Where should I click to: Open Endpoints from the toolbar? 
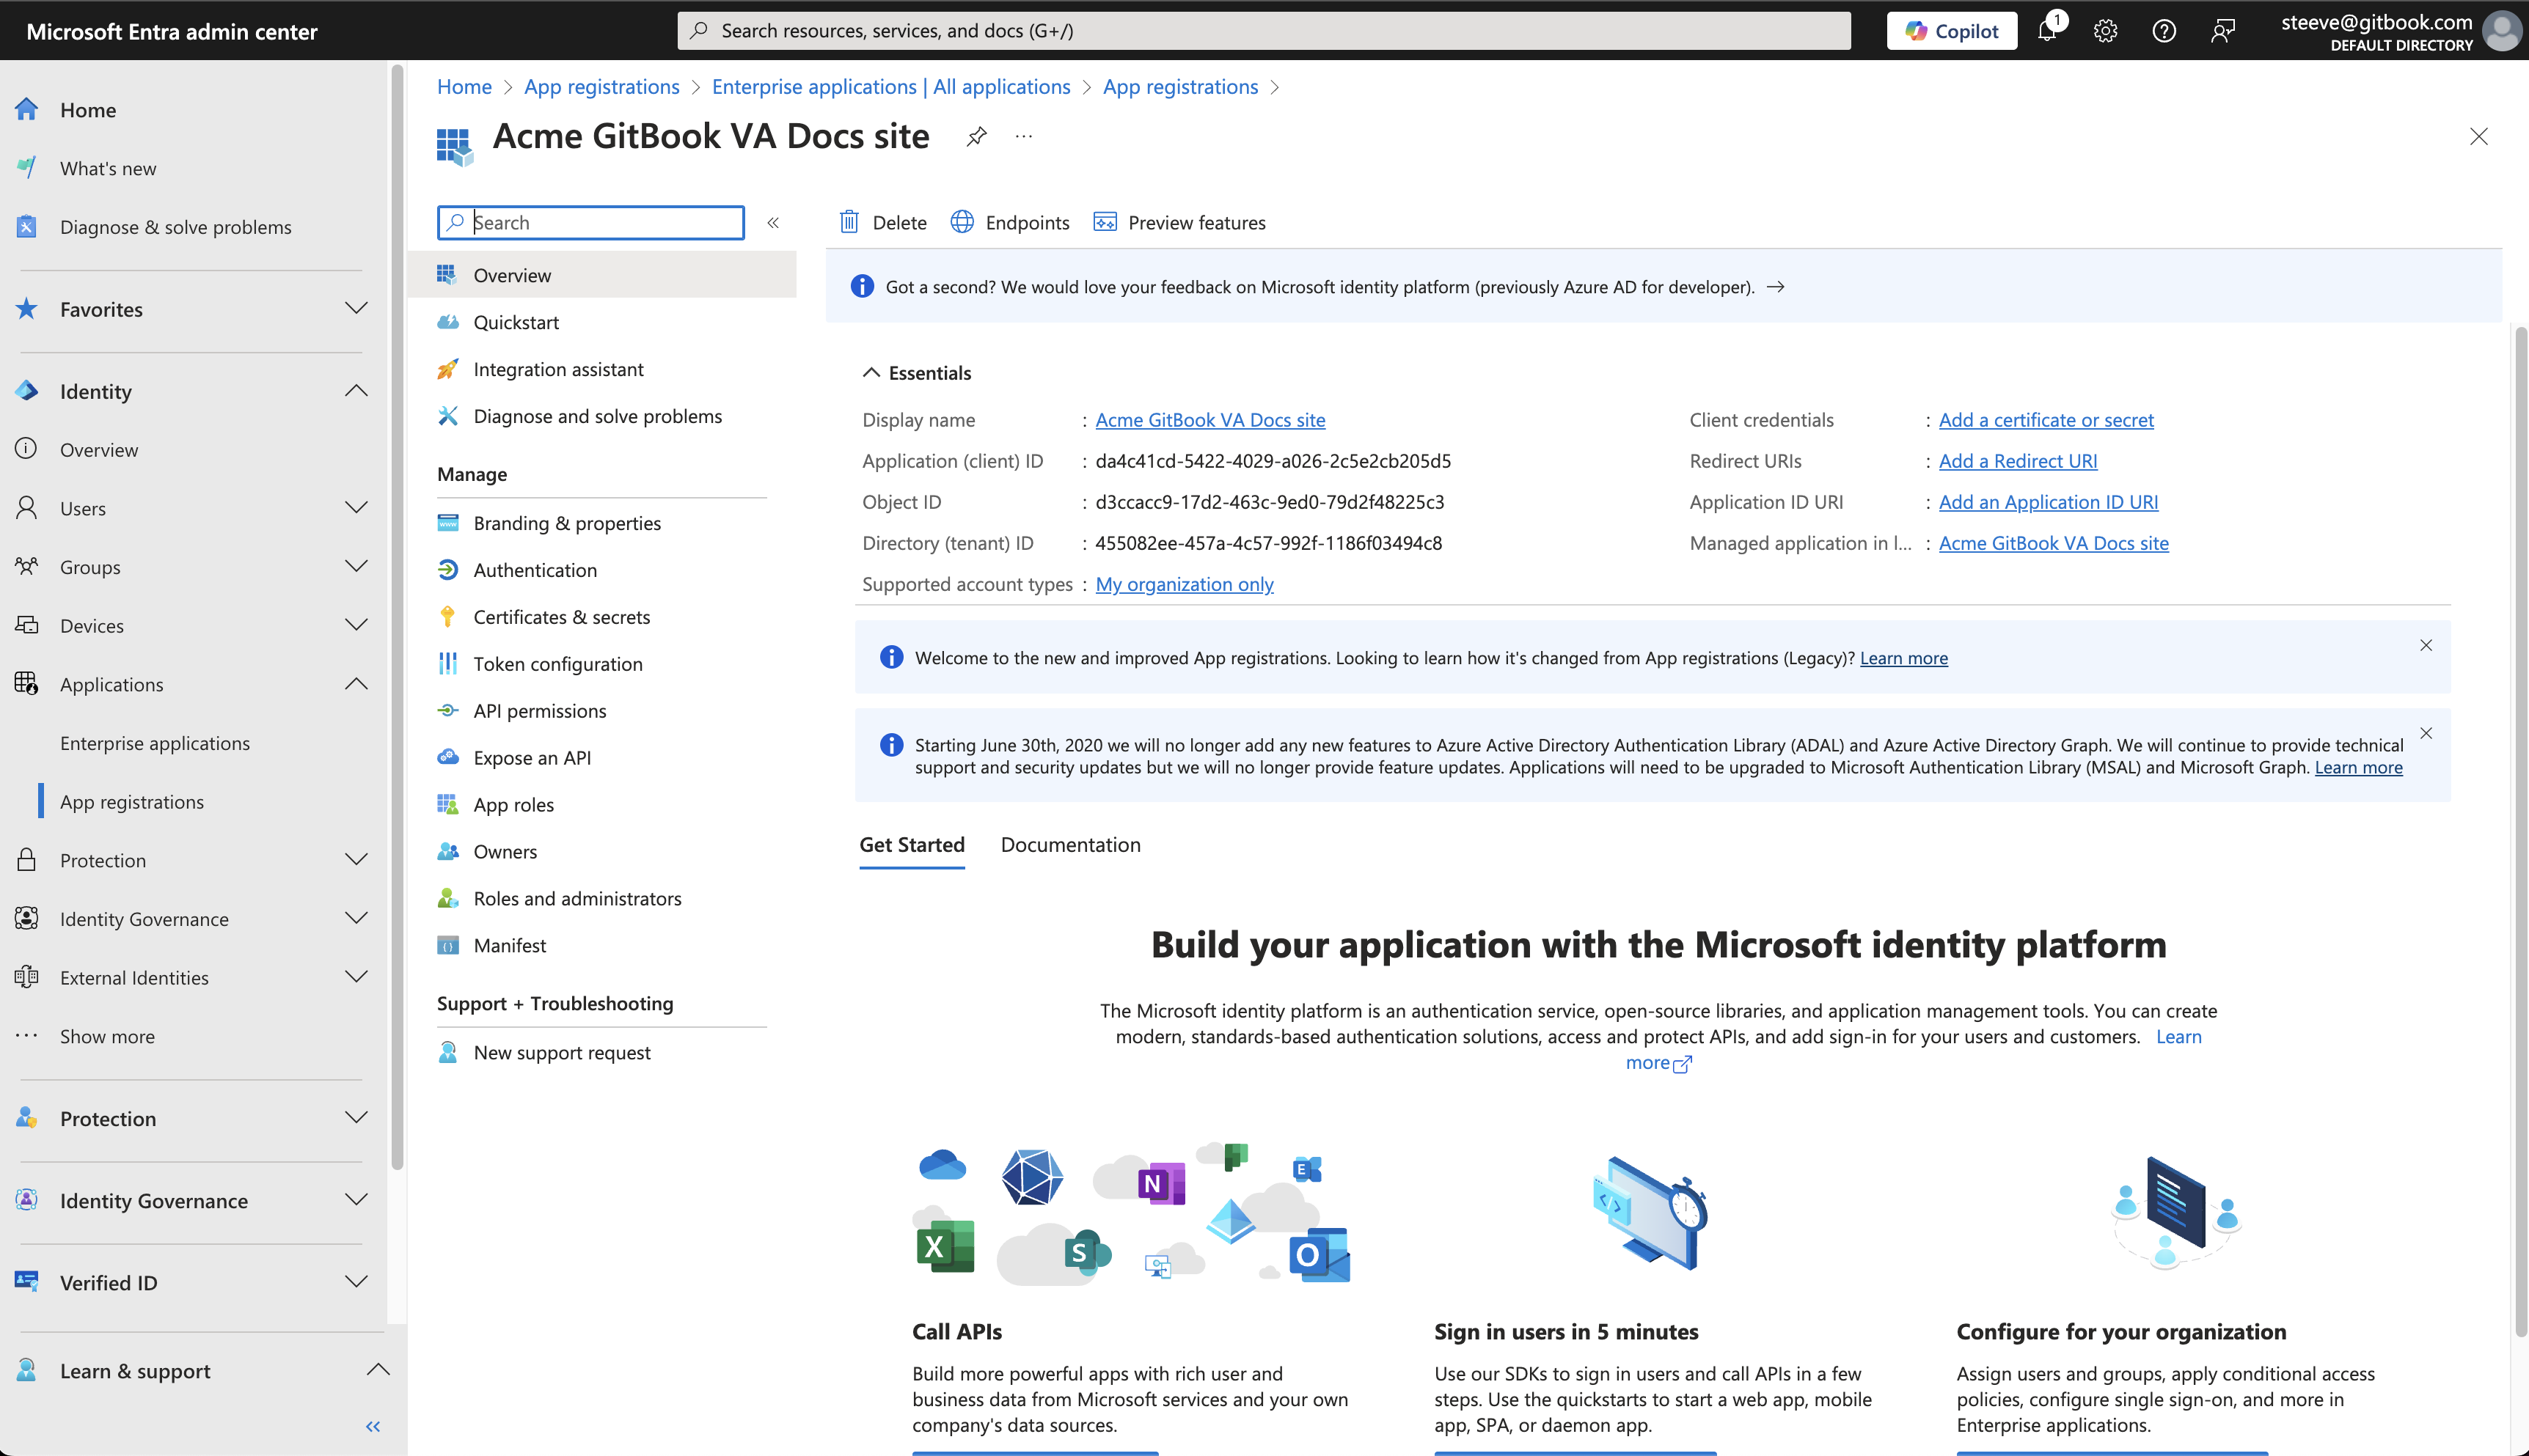pos(1011,222)
